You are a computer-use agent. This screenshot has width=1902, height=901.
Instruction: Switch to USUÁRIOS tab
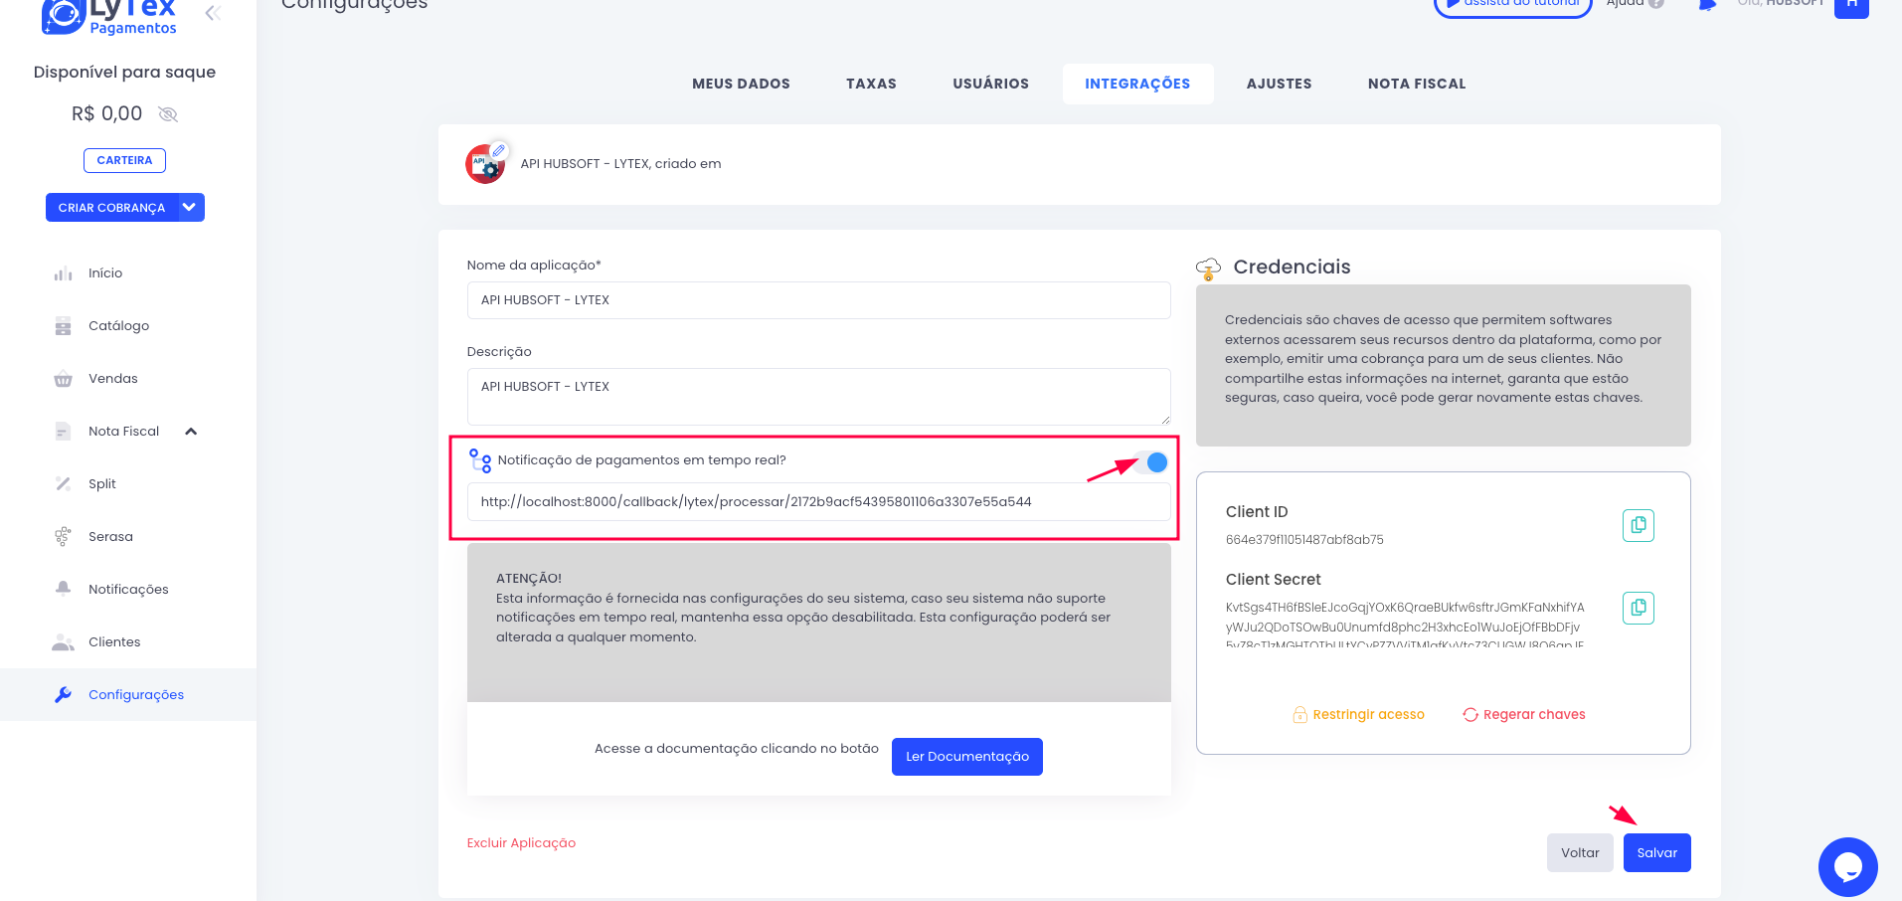[991, 84]
